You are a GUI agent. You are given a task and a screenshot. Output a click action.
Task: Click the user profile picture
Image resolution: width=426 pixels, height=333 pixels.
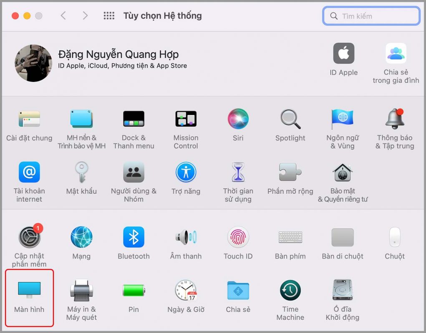point(33,63)
